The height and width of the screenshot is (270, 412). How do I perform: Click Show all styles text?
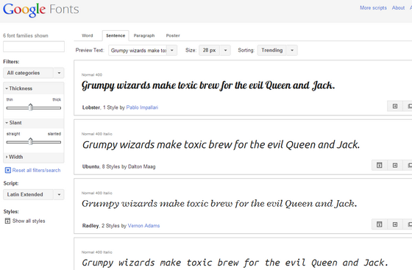coord(29,221)
